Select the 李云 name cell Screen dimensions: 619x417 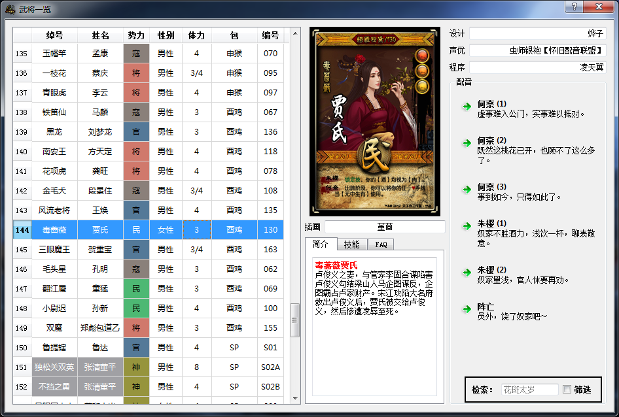click(100, 93)
